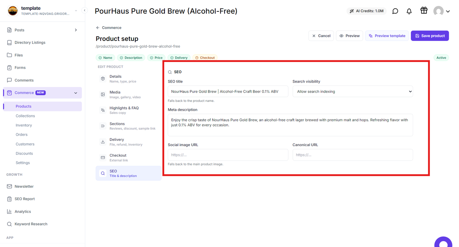Click the Preview template button
Image resolution: width=459 pixels, height=247 pixels.
pyautogui.click(x=387, y=36)
